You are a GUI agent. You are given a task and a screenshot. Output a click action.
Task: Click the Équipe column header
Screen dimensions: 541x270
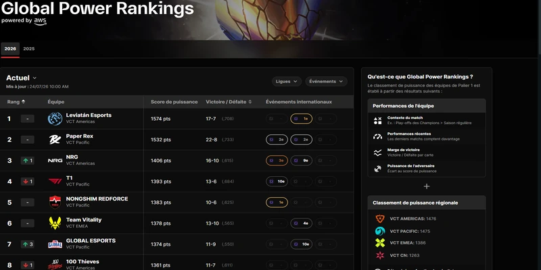[x=56, y=102]
